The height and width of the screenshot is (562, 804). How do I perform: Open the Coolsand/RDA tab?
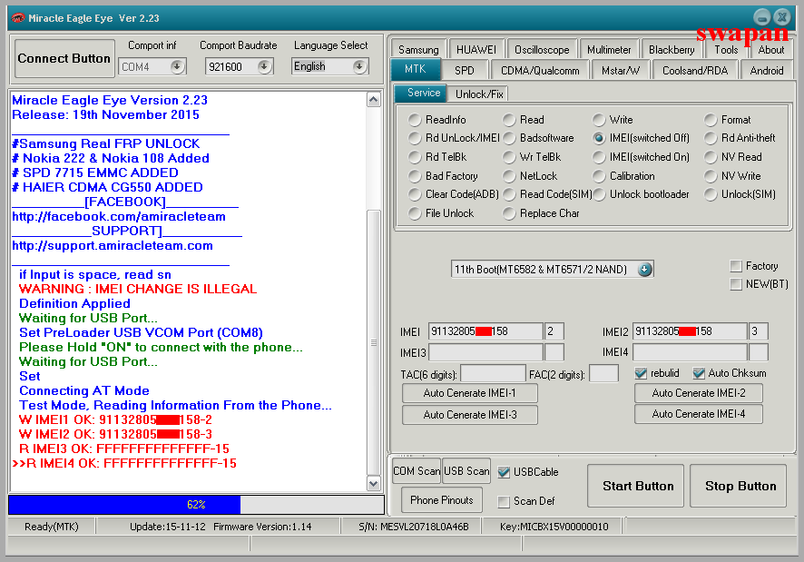click(695, 71)
